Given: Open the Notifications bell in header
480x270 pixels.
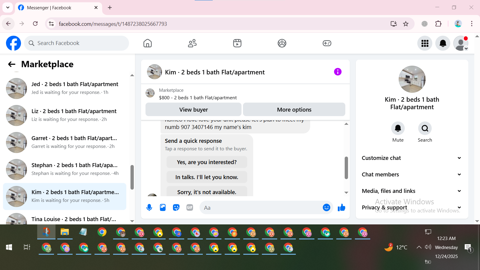Looking at the screenshot, I should tap(443, 43).
